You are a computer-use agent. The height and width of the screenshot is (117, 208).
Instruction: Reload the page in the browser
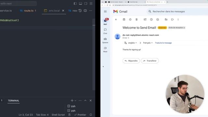(107, 5)
